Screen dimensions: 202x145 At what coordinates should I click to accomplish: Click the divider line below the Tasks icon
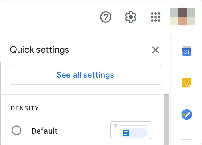click(187, 140)
